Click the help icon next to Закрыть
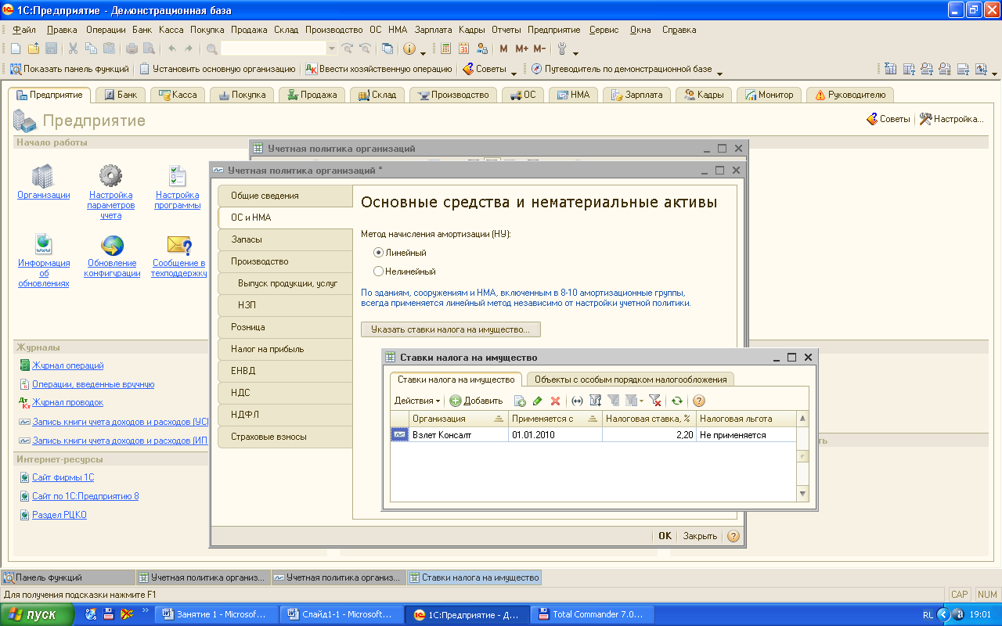 click(x=733, y=536)
